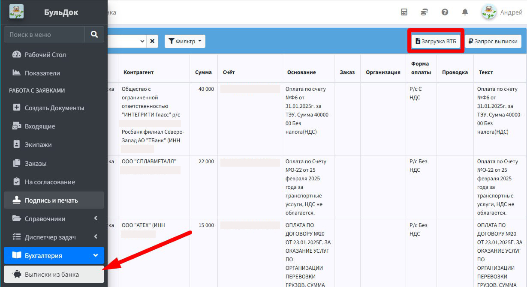Open the Фильтр dropdown
The height and width of the screenshot is (287, 527).
185,41
